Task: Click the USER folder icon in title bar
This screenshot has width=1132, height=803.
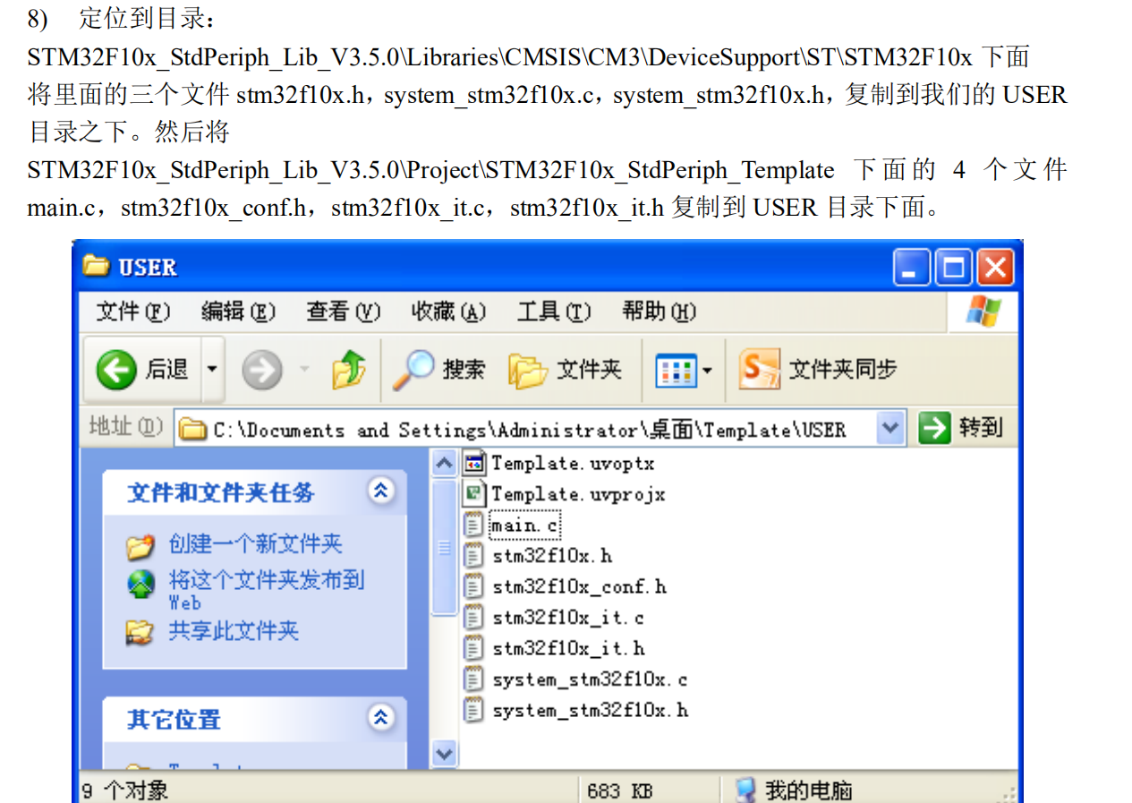Action: click(x=96, y=266)
